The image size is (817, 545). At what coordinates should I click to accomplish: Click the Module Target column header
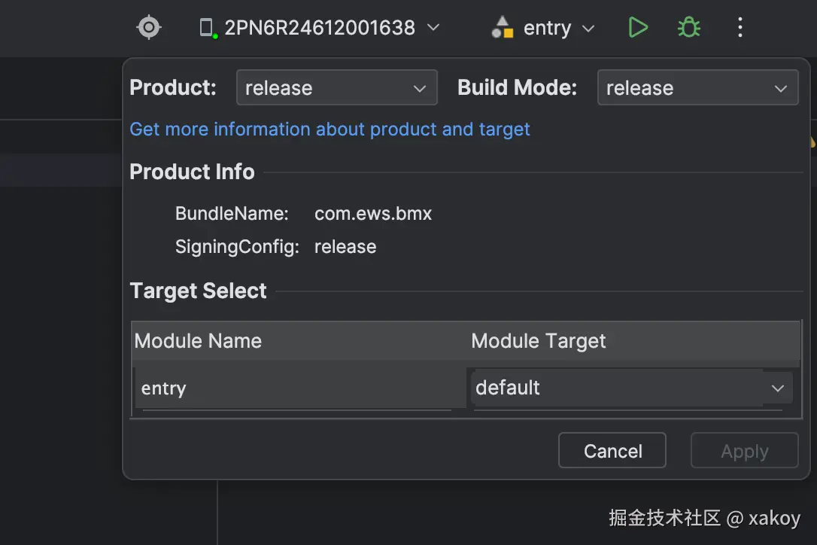click(x=539, y=341)
